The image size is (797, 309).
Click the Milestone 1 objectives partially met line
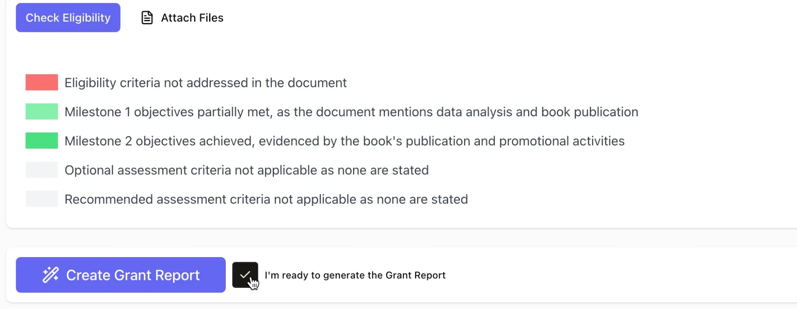351,112
